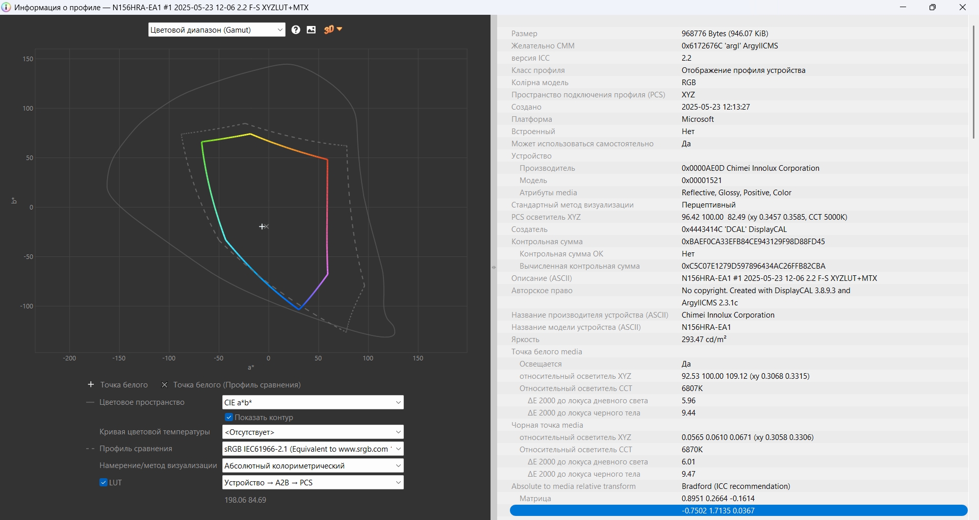
Task: Open the orange 3D view button
Action: click(x=332, y=30)
